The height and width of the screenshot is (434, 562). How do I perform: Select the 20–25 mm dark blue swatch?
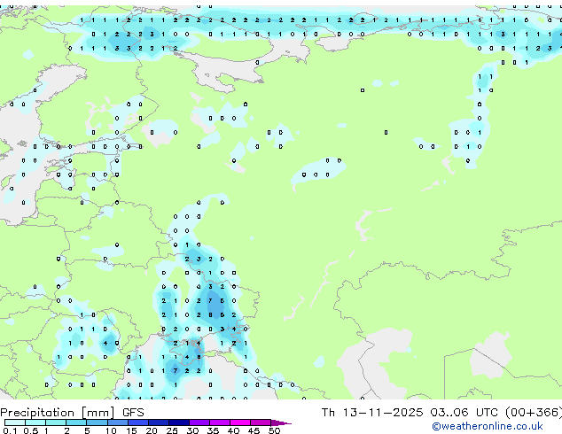pyautogui.click(x=158, y=422)
